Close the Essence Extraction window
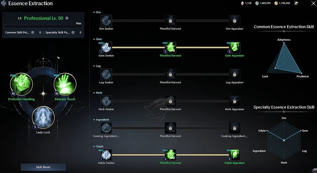317x173 pixels. tap(313, 3)
